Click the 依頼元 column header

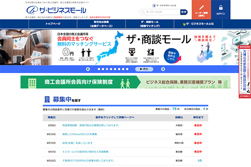tap(179, 117)
